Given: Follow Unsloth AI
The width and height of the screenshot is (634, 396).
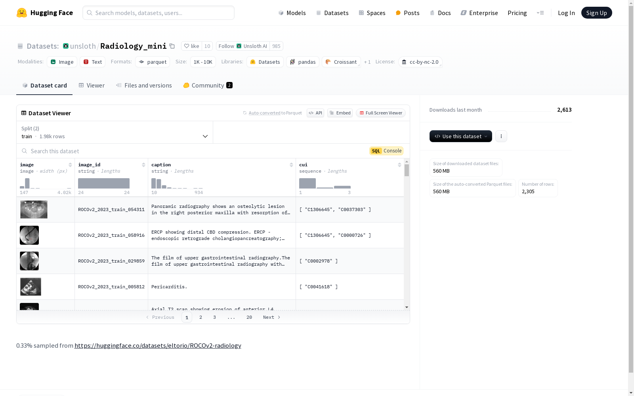Looking at the screenshot, I should [x=243, y=46].
